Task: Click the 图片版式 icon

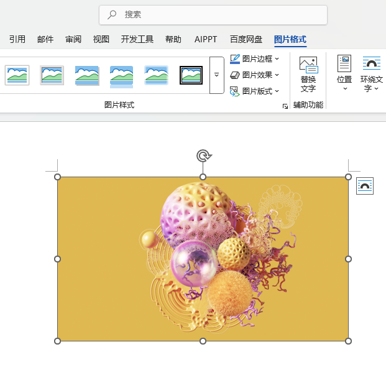Action: 234,91
